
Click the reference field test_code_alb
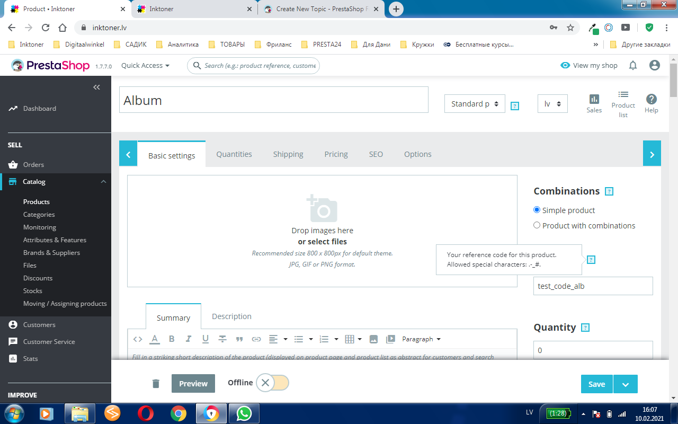[593, 286]
